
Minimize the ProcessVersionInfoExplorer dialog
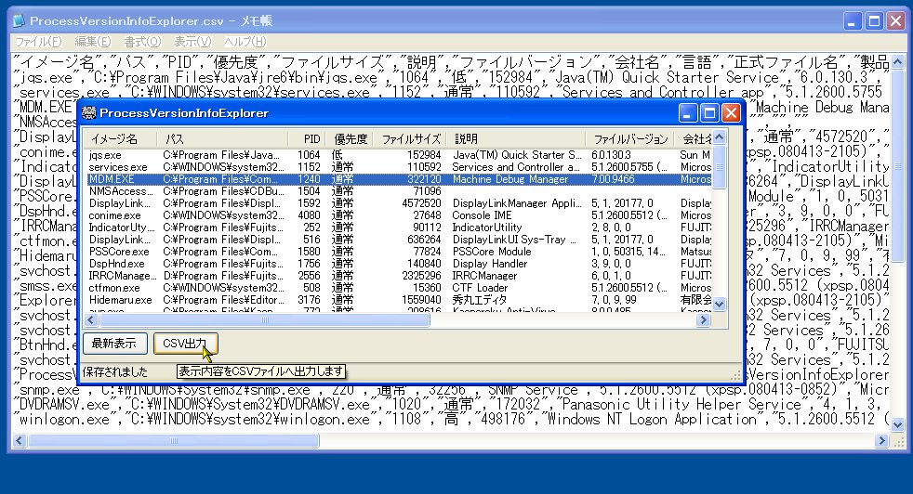[x=688, y=113]
